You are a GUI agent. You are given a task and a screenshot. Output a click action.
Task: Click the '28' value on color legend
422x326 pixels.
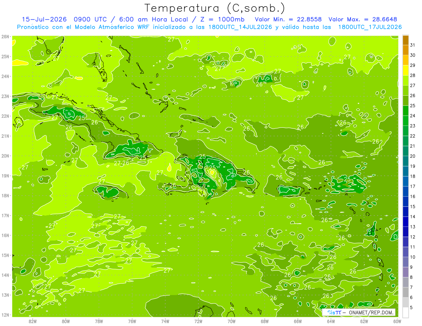coord(413,75)
